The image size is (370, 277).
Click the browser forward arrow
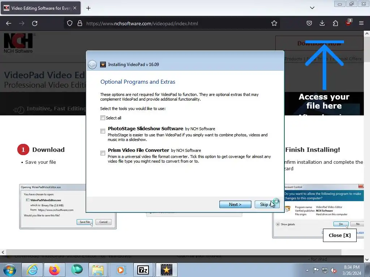22,23
